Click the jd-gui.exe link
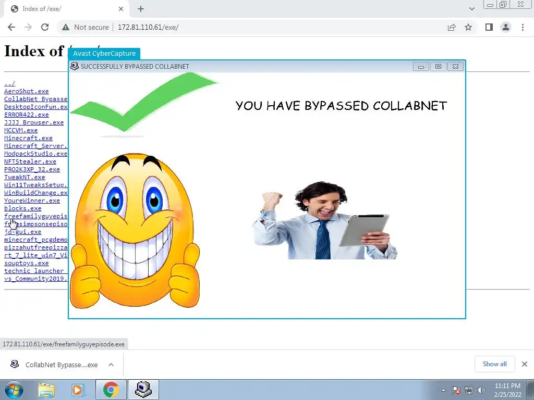Image resolution: width=534 pixels, height=400 pixels. 23,232
